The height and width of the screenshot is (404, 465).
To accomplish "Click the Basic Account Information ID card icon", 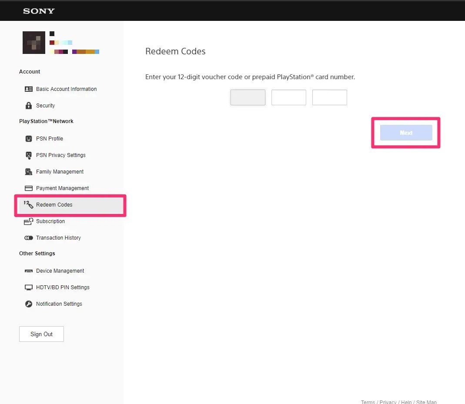I will click(28, 89).
